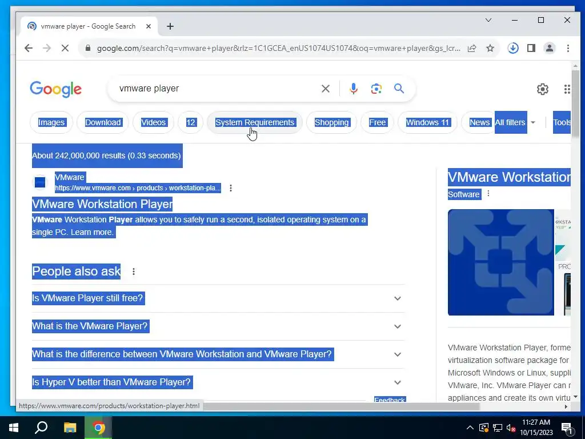This screenshot has height=439, width=585.
Task: Share this page icon in address bar
Action: [472, 48]
